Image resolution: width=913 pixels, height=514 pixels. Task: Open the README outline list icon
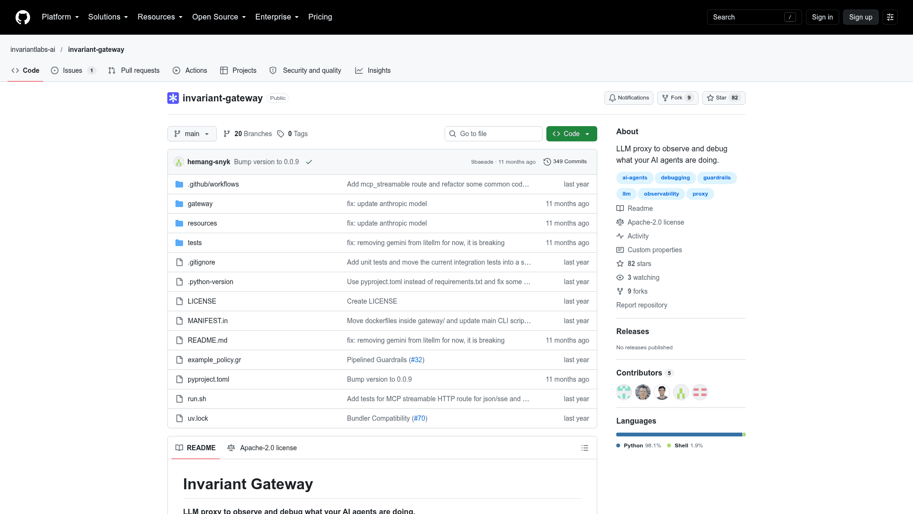coord(585,448)
